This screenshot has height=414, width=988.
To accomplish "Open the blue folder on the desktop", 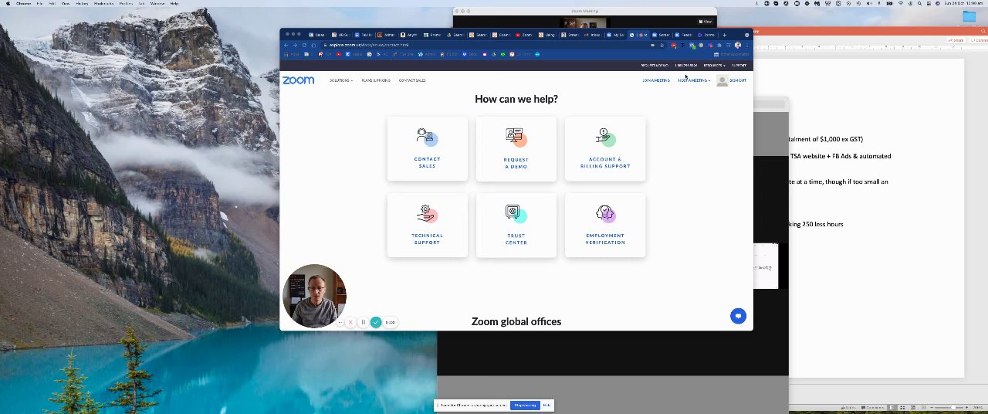I will coord(969,16).
